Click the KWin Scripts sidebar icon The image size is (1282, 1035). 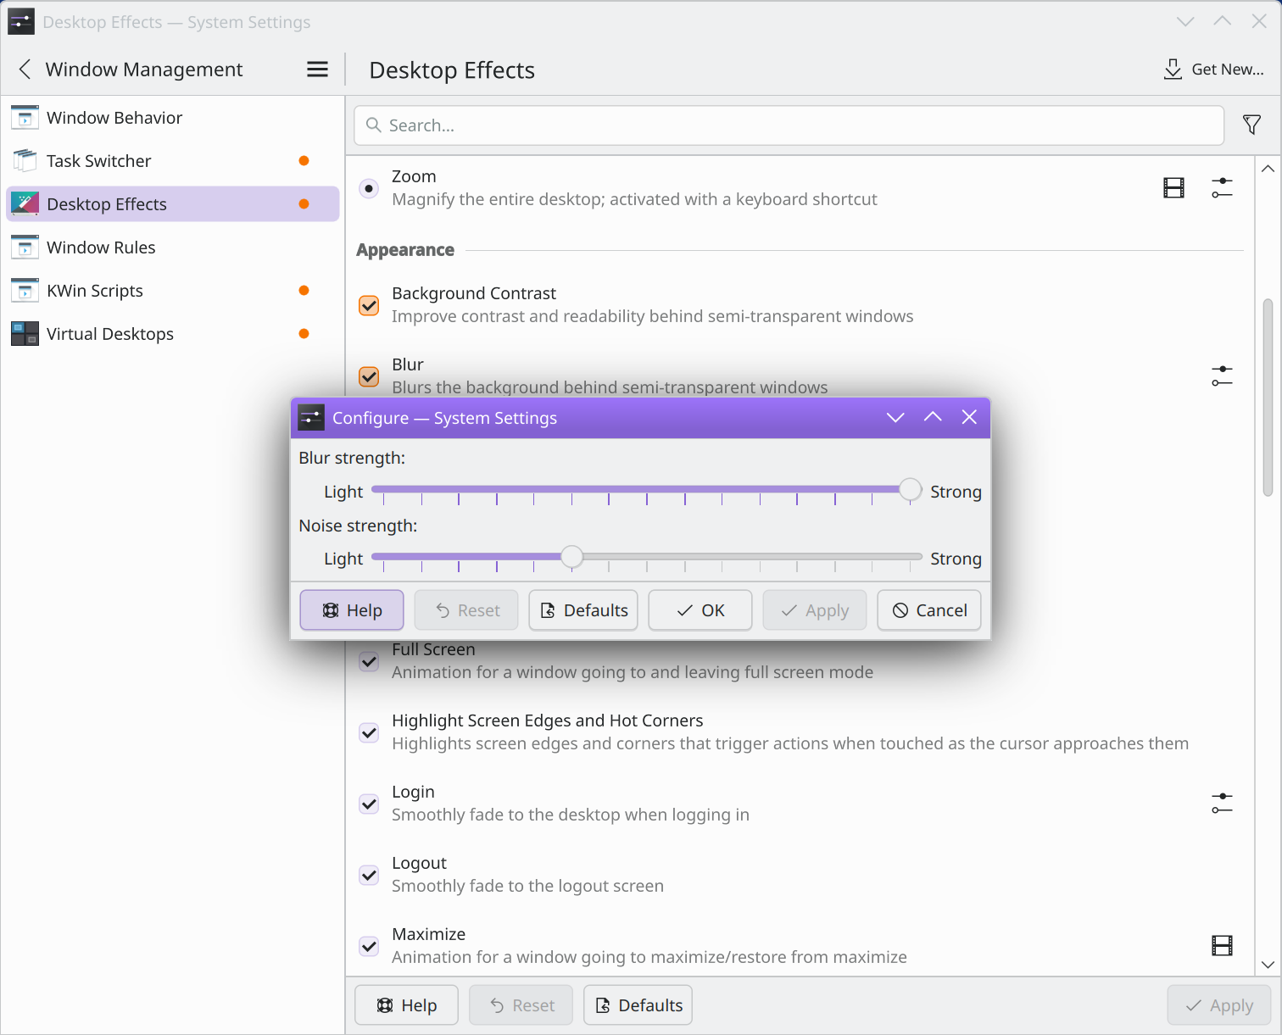pyautogui.click(x=25, y=291)
